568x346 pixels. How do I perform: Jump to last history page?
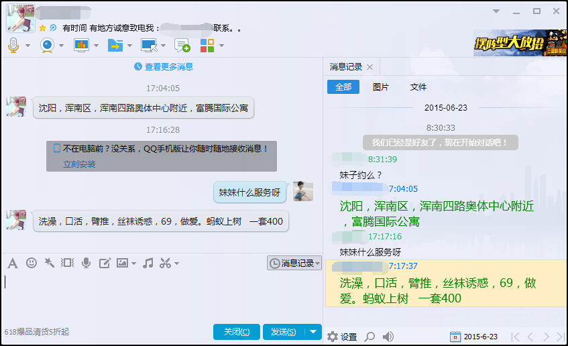click(x=561, y=337)
